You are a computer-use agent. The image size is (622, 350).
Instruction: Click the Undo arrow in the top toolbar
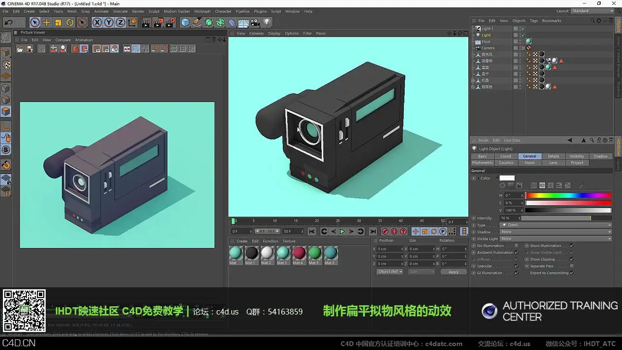click(8, 22)
